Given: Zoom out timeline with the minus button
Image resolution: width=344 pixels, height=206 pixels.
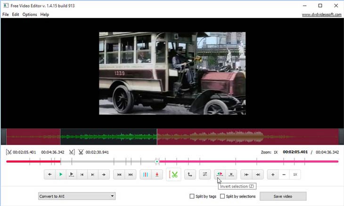Looking at the screenshot, I should click(x=284, y=174).
